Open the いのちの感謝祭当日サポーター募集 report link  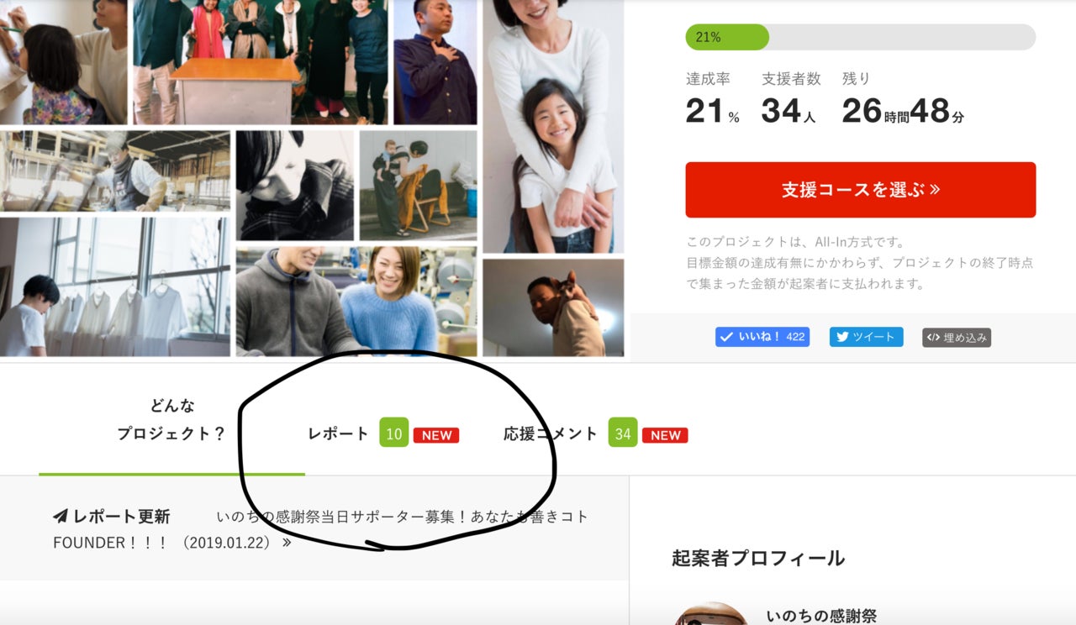[x=402, y=517]
